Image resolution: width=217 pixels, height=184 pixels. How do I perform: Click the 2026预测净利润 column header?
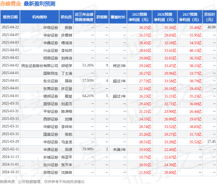pyautogui.click(x=165, y=17)
